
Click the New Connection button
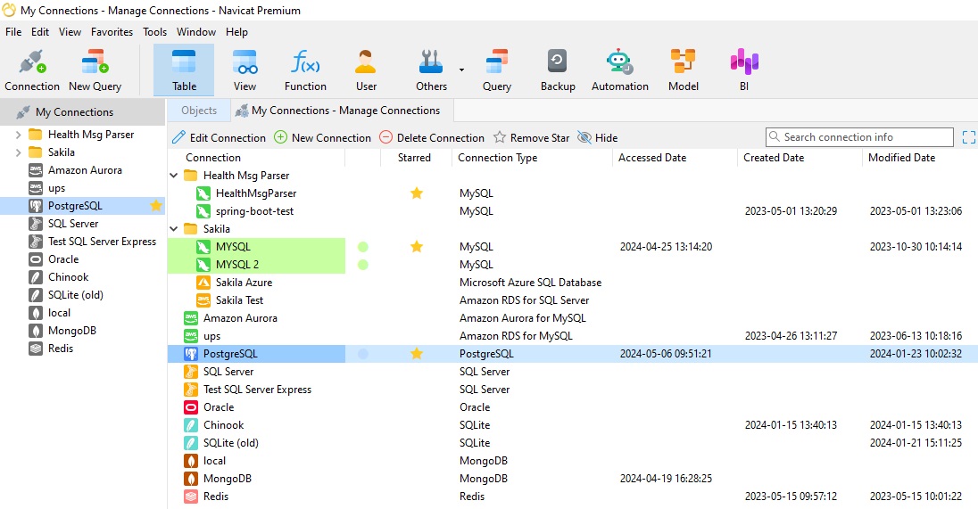click(x=322, y=137)
